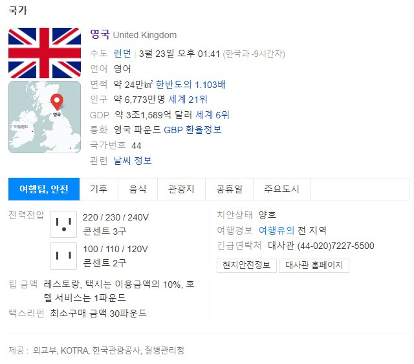The width and height of the screenshot is (414, 364).
Task: Open the 영국 title link
Action: 100,34
